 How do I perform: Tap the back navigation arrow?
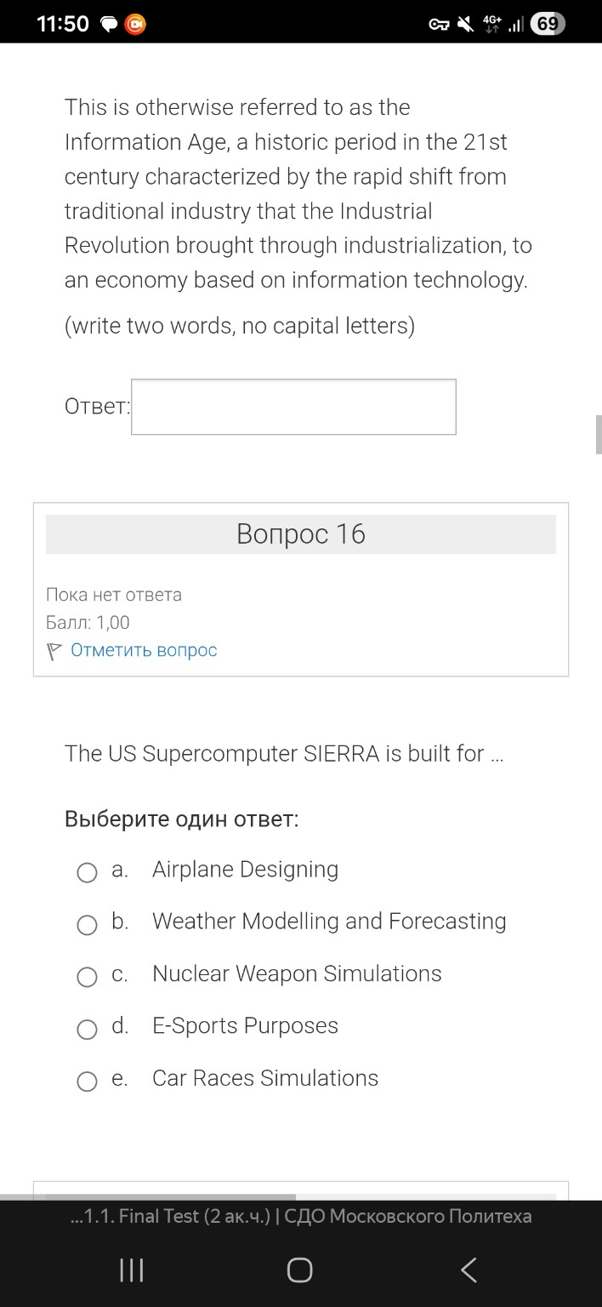469,1269
